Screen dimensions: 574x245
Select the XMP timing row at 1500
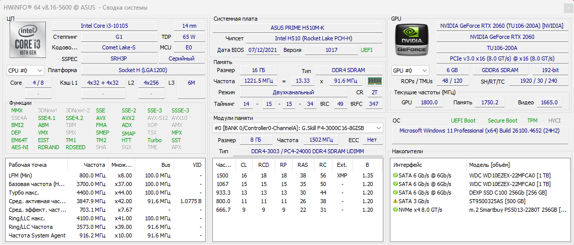pyautogui.click(x=298, y=175)
